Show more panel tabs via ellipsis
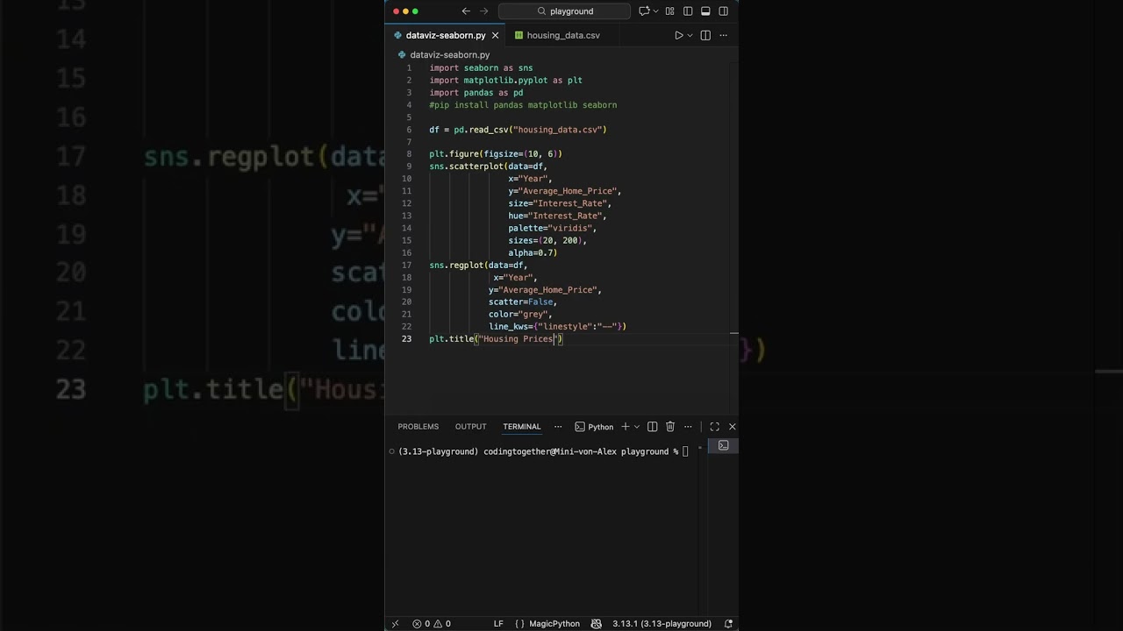Screen dimensions: 1123x631 click(558, 427)
